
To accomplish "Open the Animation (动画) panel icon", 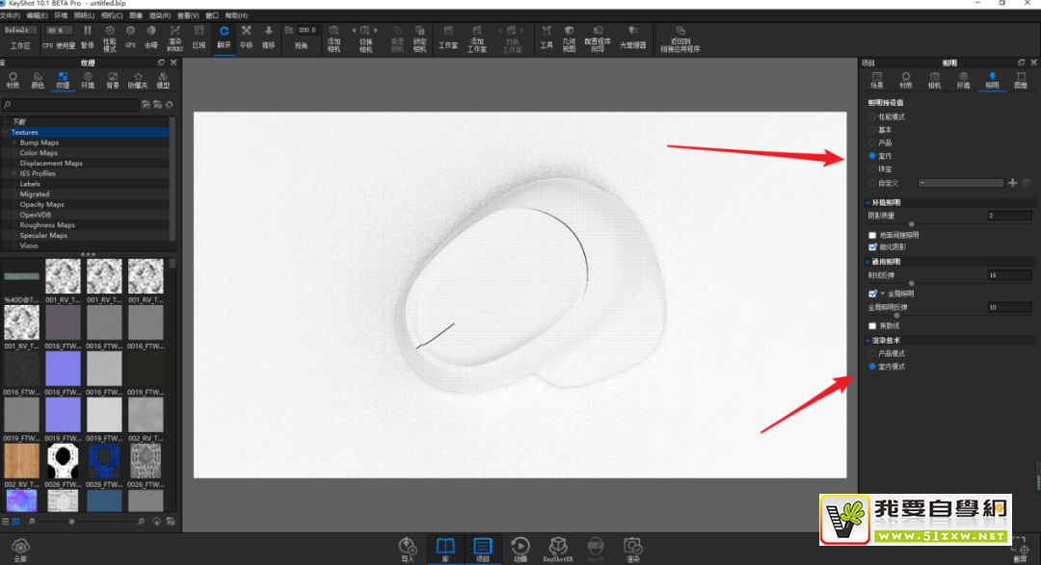I will 520,547.
